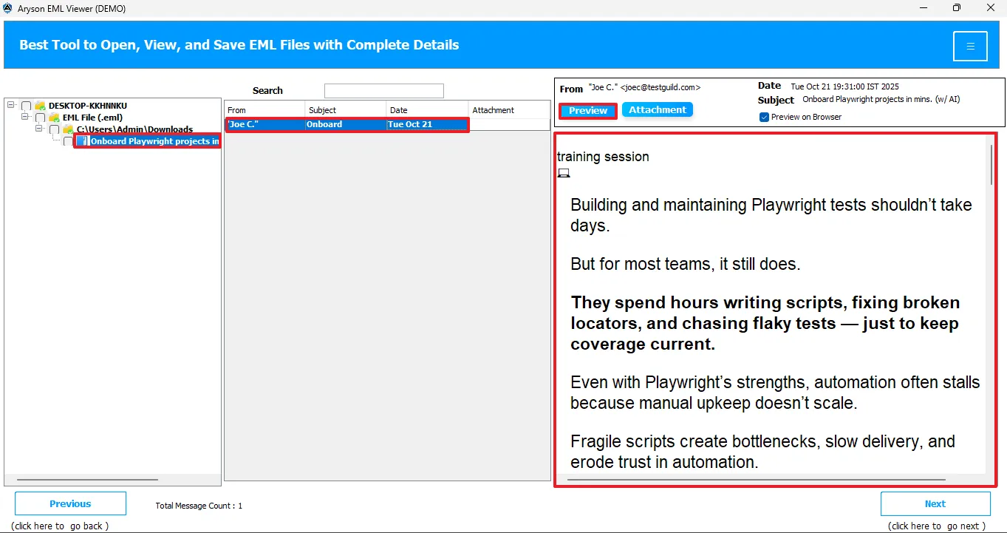Uncheck Preview on Browser

pyautogui.click(x=764, y=117)
